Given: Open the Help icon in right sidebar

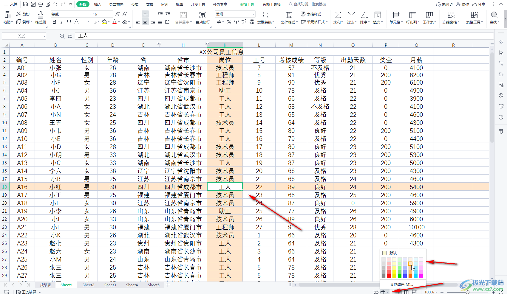Looking at the screenshot, I should tap(501, 117).
